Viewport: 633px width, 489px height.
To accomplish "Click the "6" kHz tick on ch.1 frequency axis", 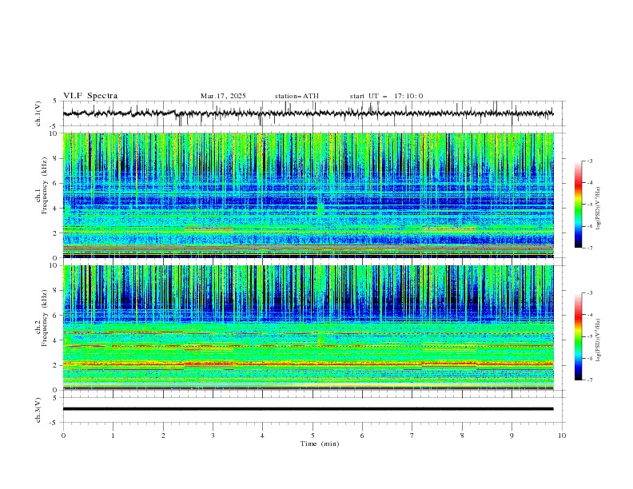I will click(57, 183).
